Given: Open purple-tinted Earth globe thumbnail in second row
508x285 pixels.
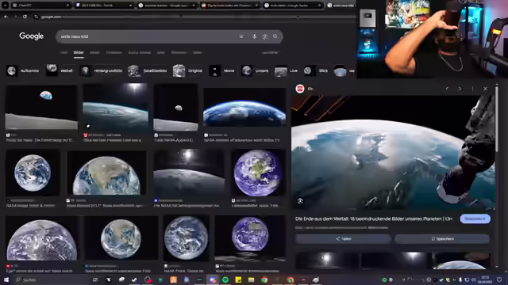Looking at the screenshot, I should (x=258, y=173).
